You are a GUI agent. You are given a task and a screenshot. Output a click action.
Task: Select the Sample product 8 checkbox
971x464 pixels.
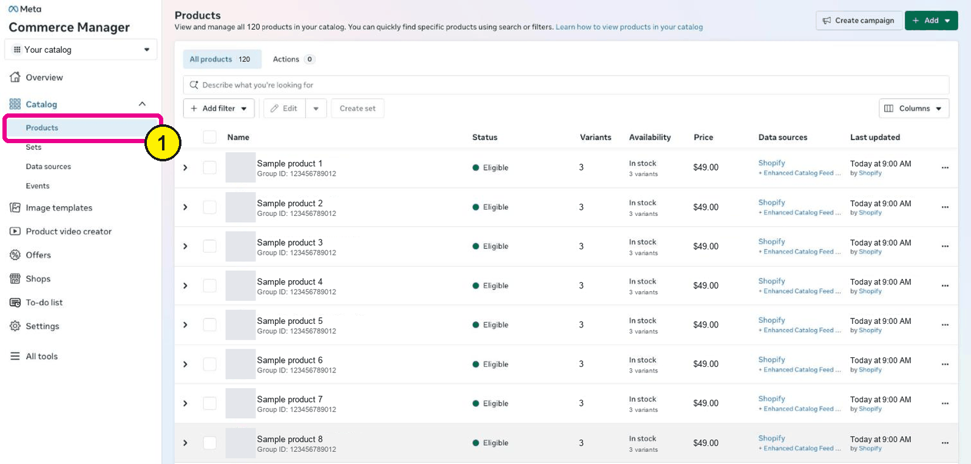pyautogui.click(x=209, y=443)
